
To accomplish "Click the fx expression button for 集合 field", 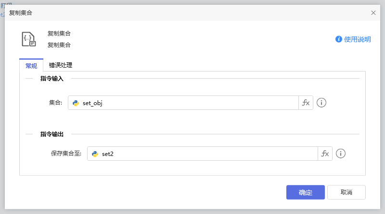I will [306, 103].
